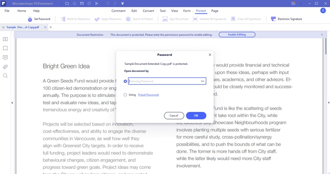Close the Sample Doc...d-Copy.pdf tab
Viewport: 330px width, 174px height.
(45, 27)
